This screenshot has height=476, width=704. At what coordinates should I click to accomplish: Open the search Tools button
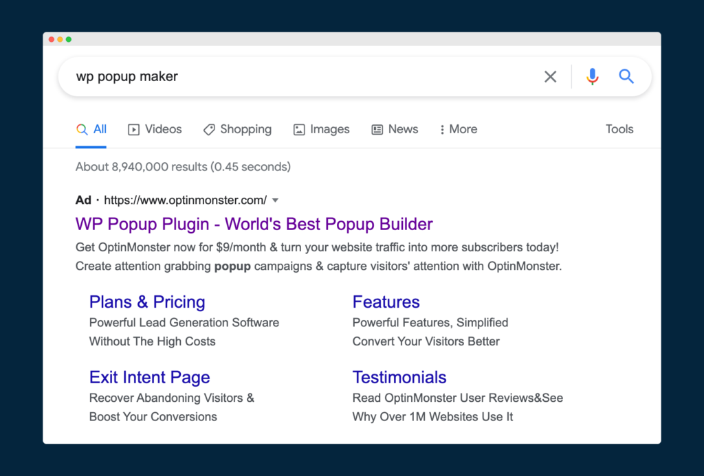[619, 129]
